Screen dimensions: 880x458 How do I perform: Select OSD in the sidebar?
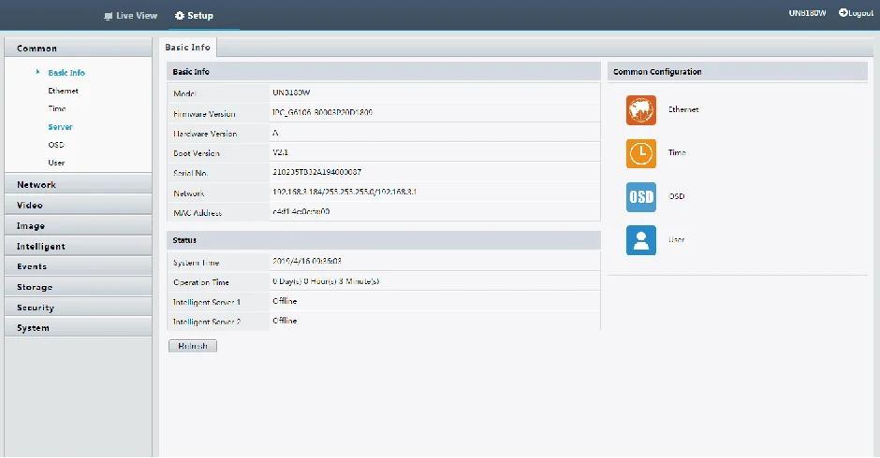(56, 145)
